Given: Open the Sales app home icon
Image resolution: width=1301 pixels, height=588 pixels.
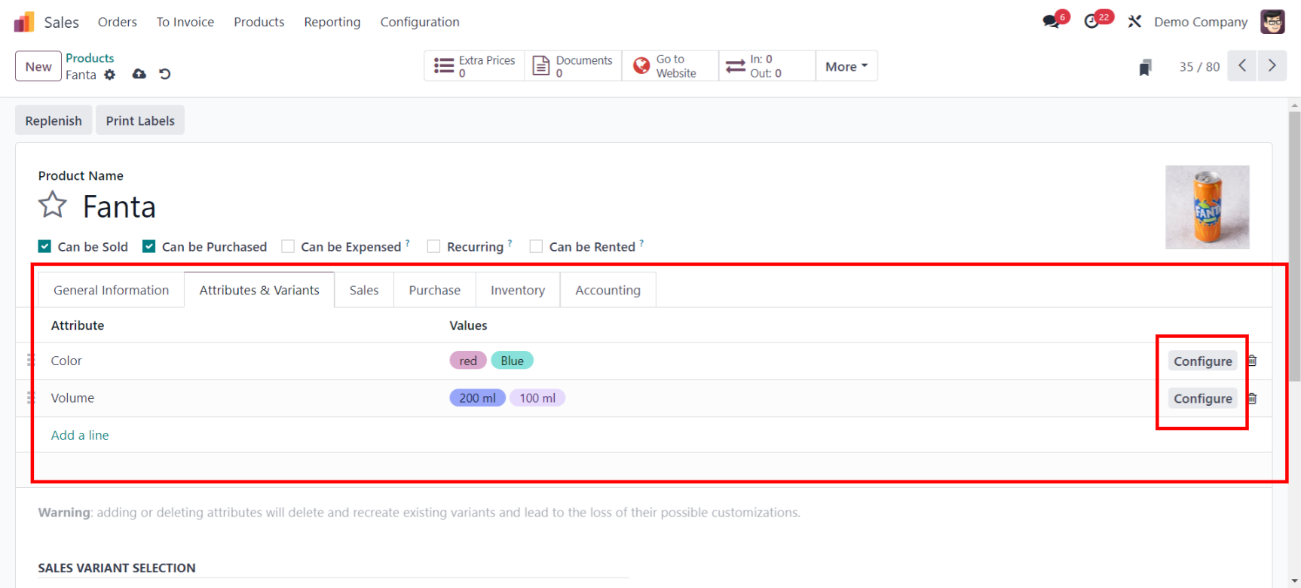Looking at the screenshot, I should pyautogui.click(x=24, y=22).
